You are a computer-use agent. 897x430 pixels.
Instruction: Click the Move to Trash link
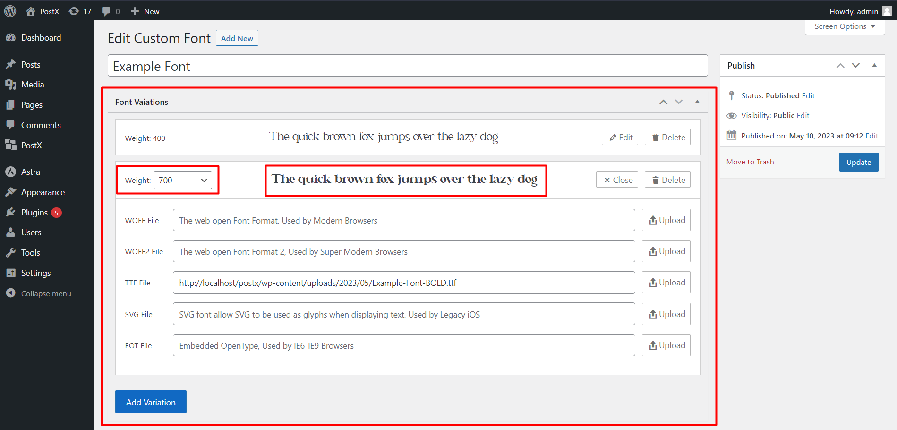tap(750, 162)
